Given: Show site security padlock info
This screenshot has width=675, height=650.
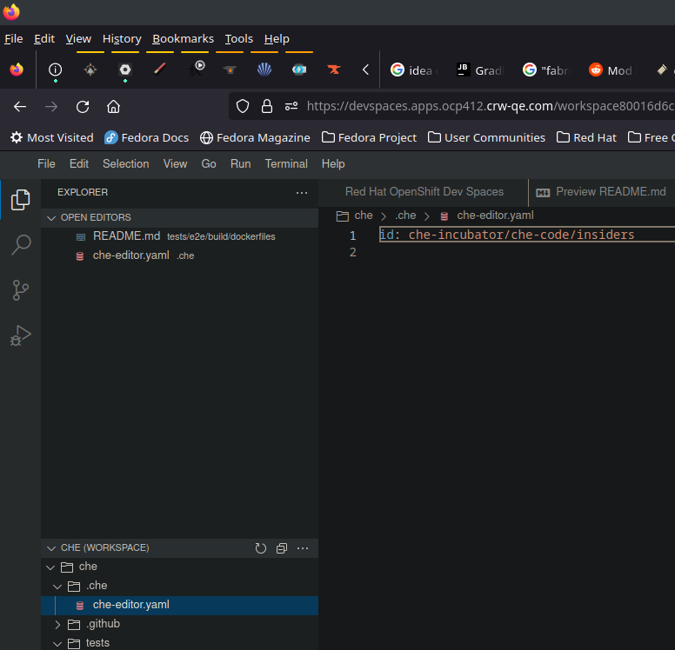Looking at the screenshot, I should click(x=267, y=106).
